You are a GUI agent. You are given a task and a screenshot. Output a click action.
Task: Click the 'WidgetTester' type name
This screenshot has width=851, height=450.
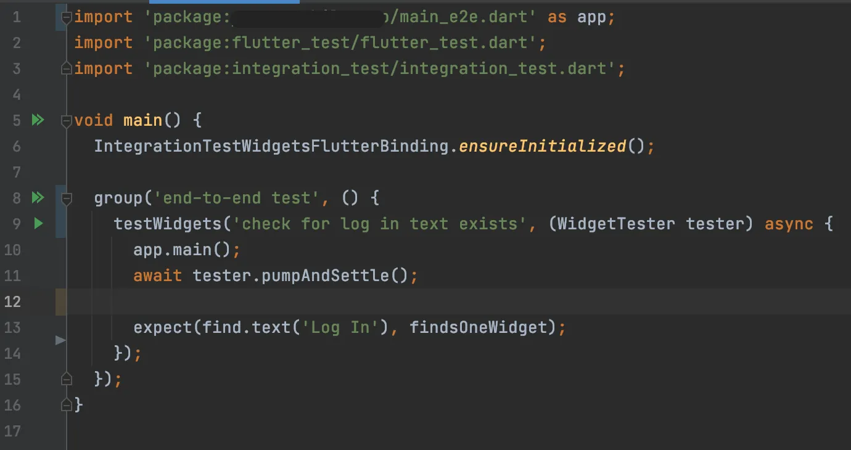tap(616, 224)
